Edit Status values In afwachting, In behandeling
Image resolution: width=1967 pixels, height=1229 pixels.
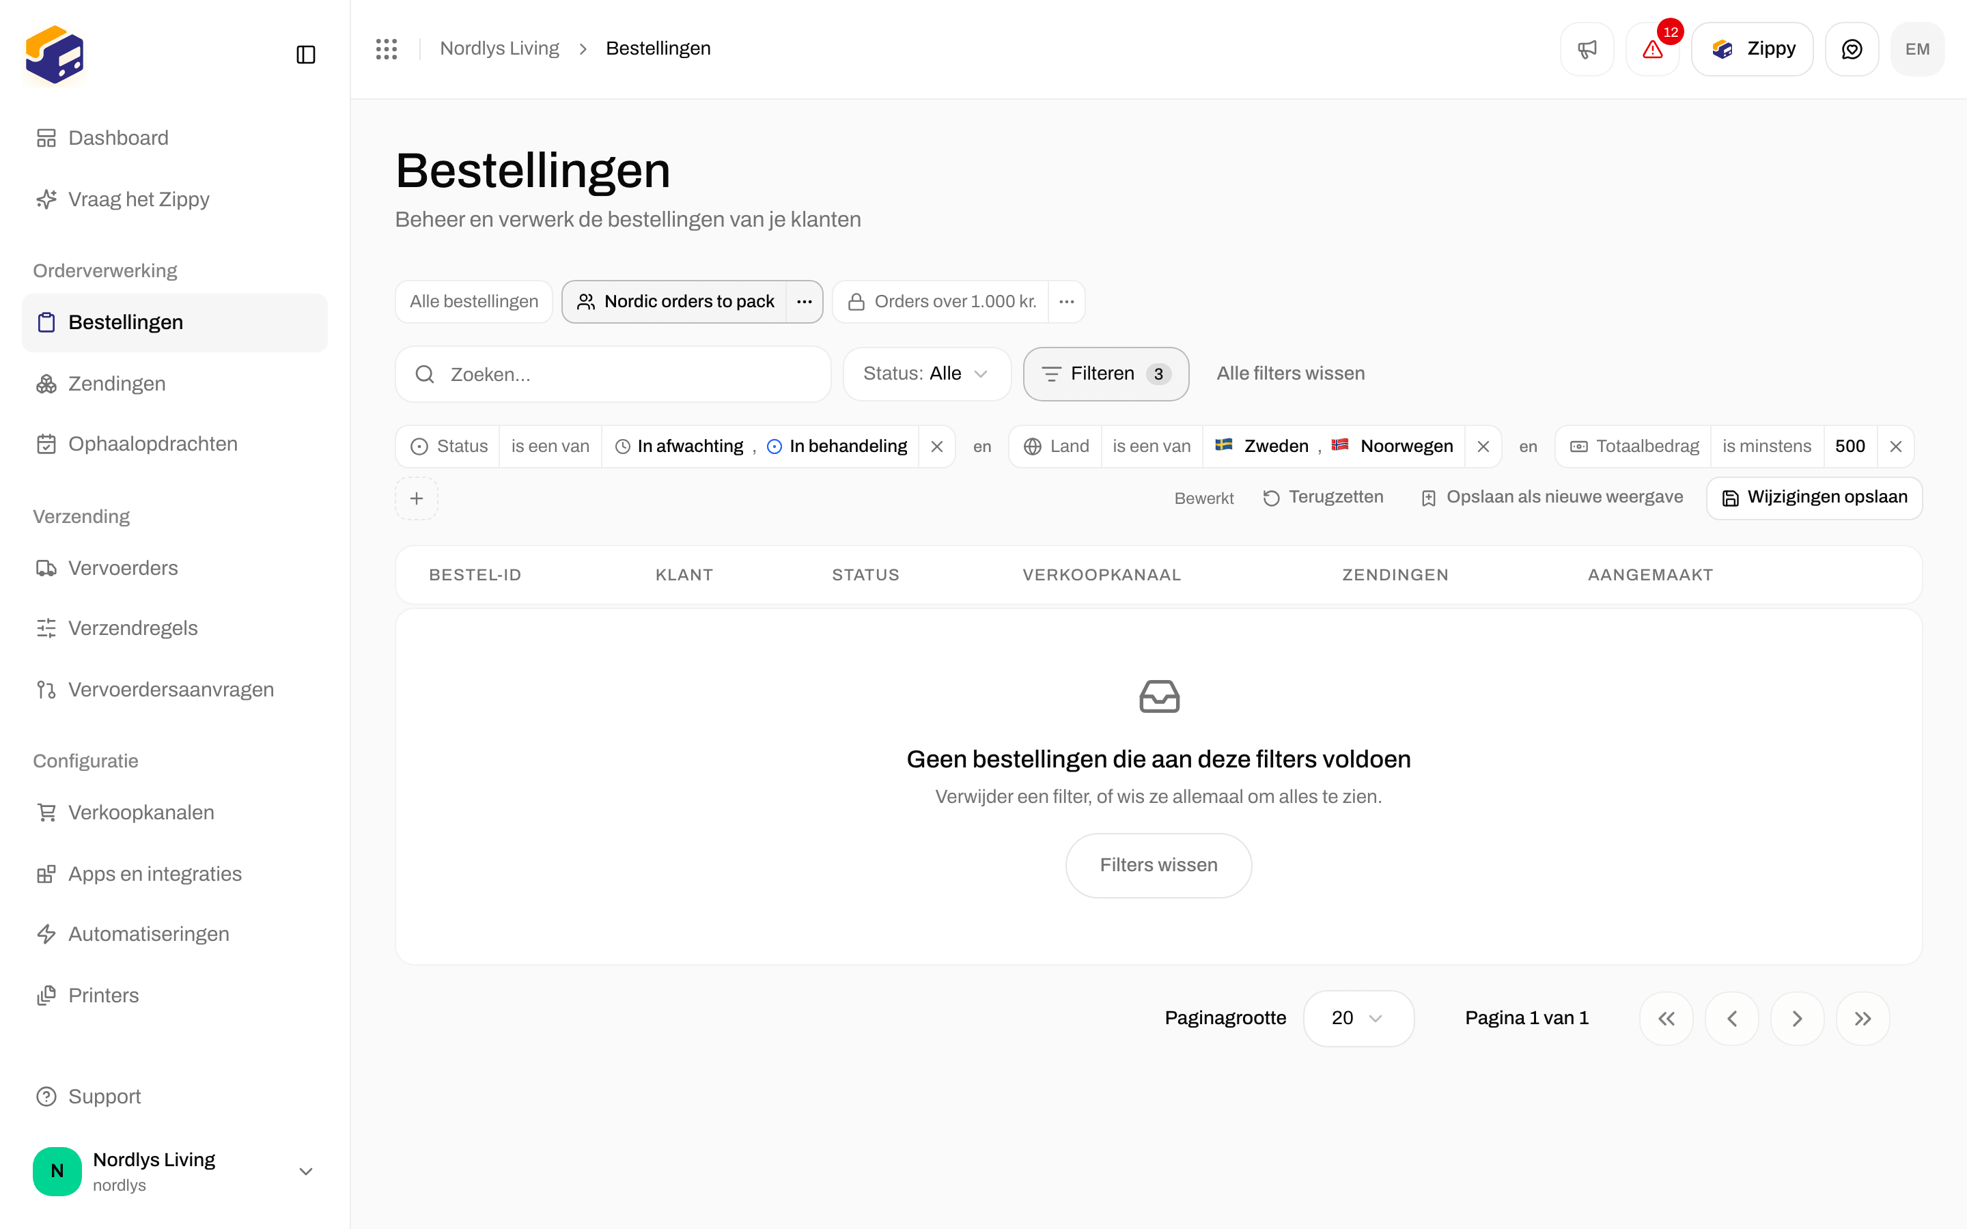[x=761, y=447]
